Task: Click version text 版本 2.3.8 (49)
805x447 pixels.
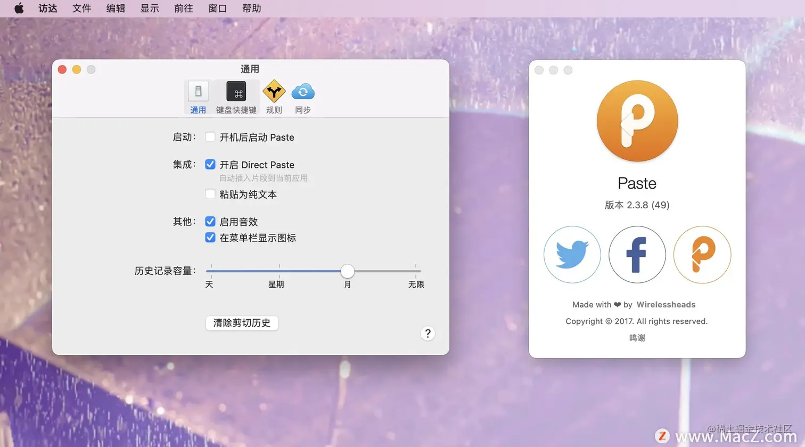Action: 637,205
